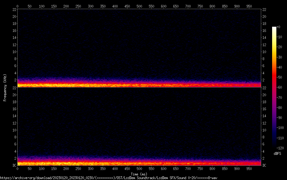Click the DC label on right frequency axis
The image size is (287, 180).
[x=264, y=165]
